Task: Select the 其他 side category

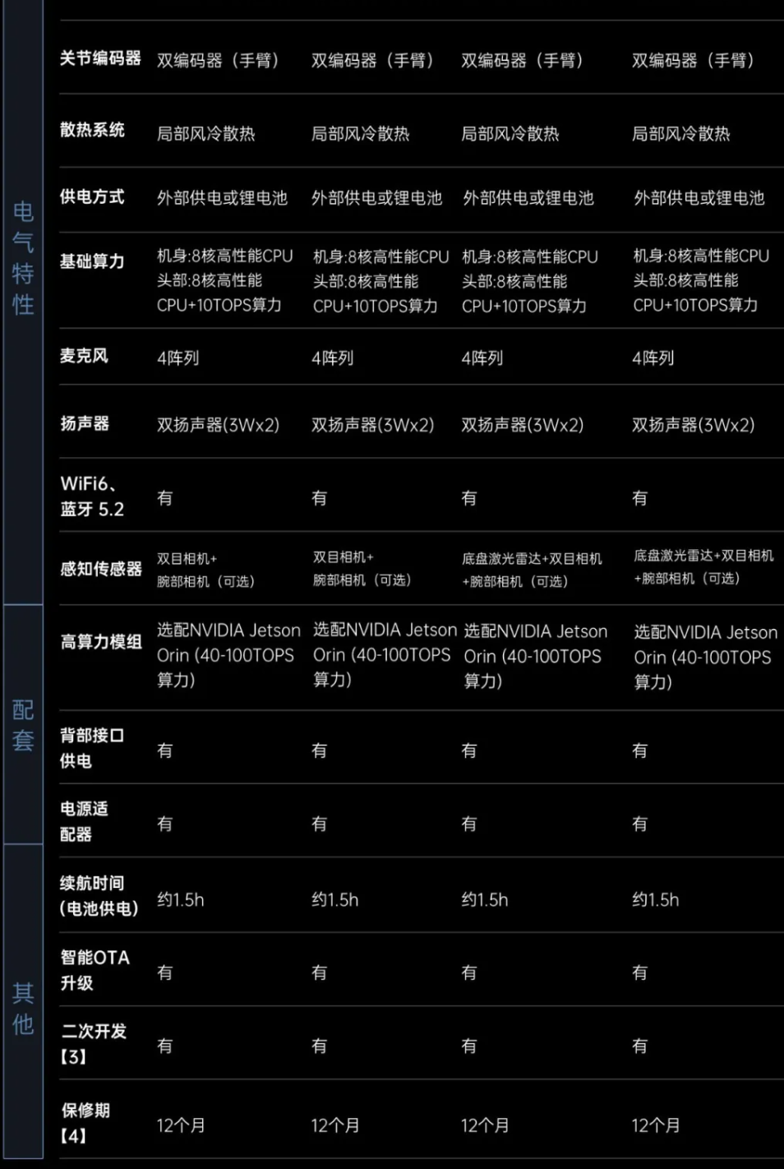Action: (x=23, y=1008)
